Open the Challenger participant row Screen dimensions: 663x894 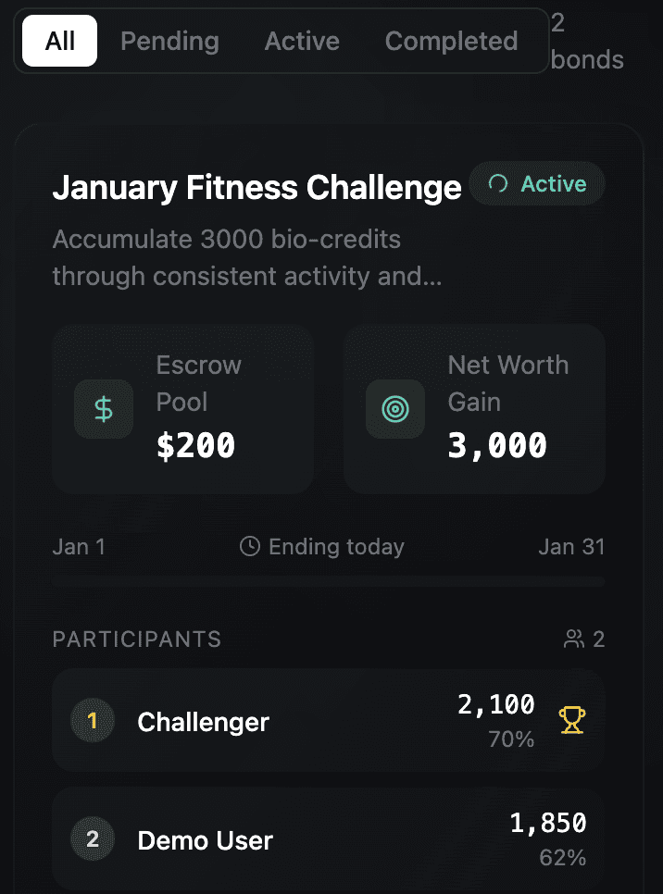point(329,721)
